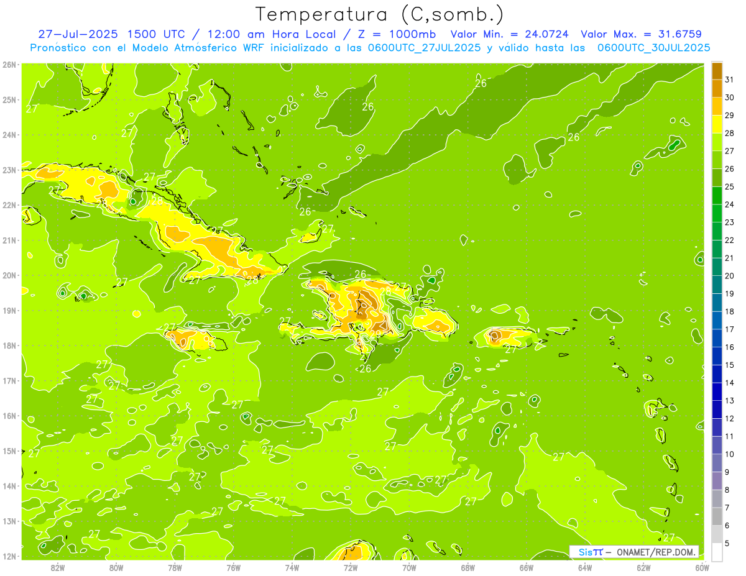Image resolution: width=746 pixels, height=576 pixels.
Task: Click the value 19 on the color scale legend
Action: (x=730, y=294)
